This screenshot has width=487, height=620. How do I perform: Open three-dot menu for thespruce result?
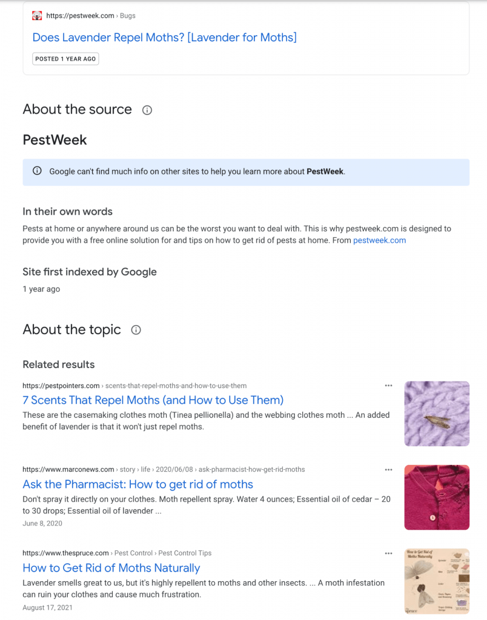388,553
